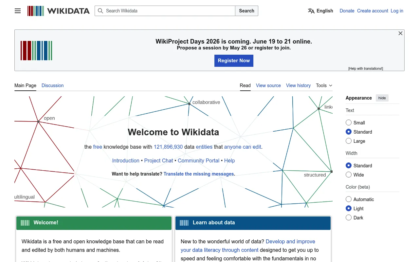Expand the Tools dropdown menu

pyautogui.click(x=324, y=85)
